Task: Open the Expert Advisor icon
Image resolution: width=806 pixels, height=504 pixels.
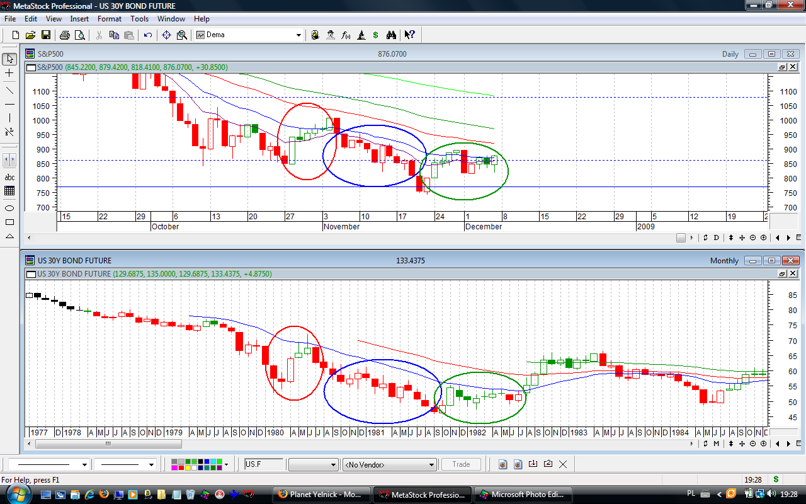Action: [331, 35]
